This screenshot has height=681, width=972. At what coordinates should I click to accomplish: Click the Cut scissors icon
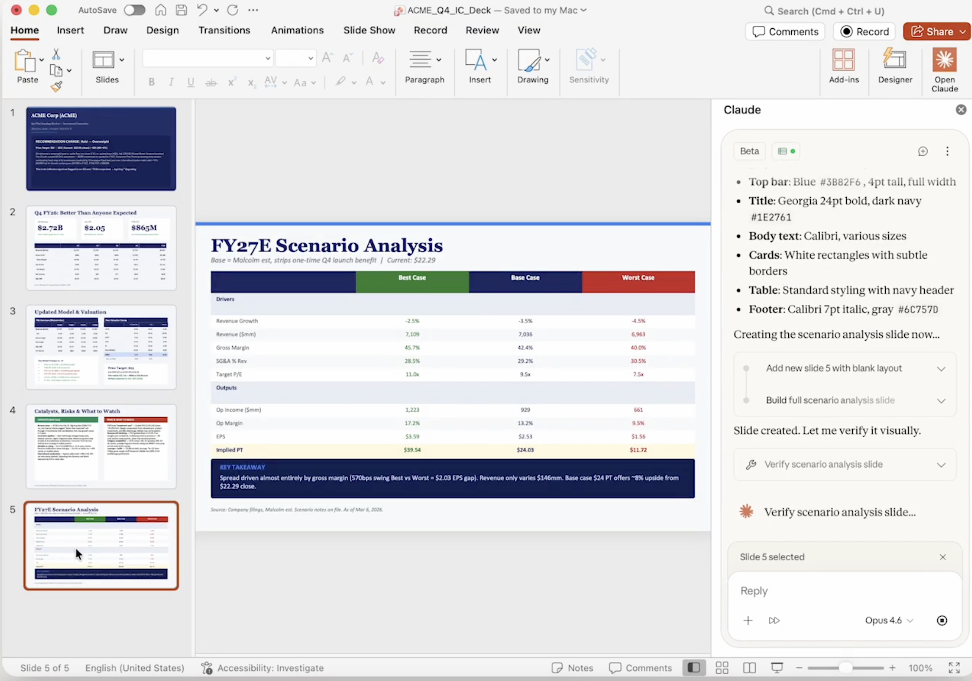[56, 54]
